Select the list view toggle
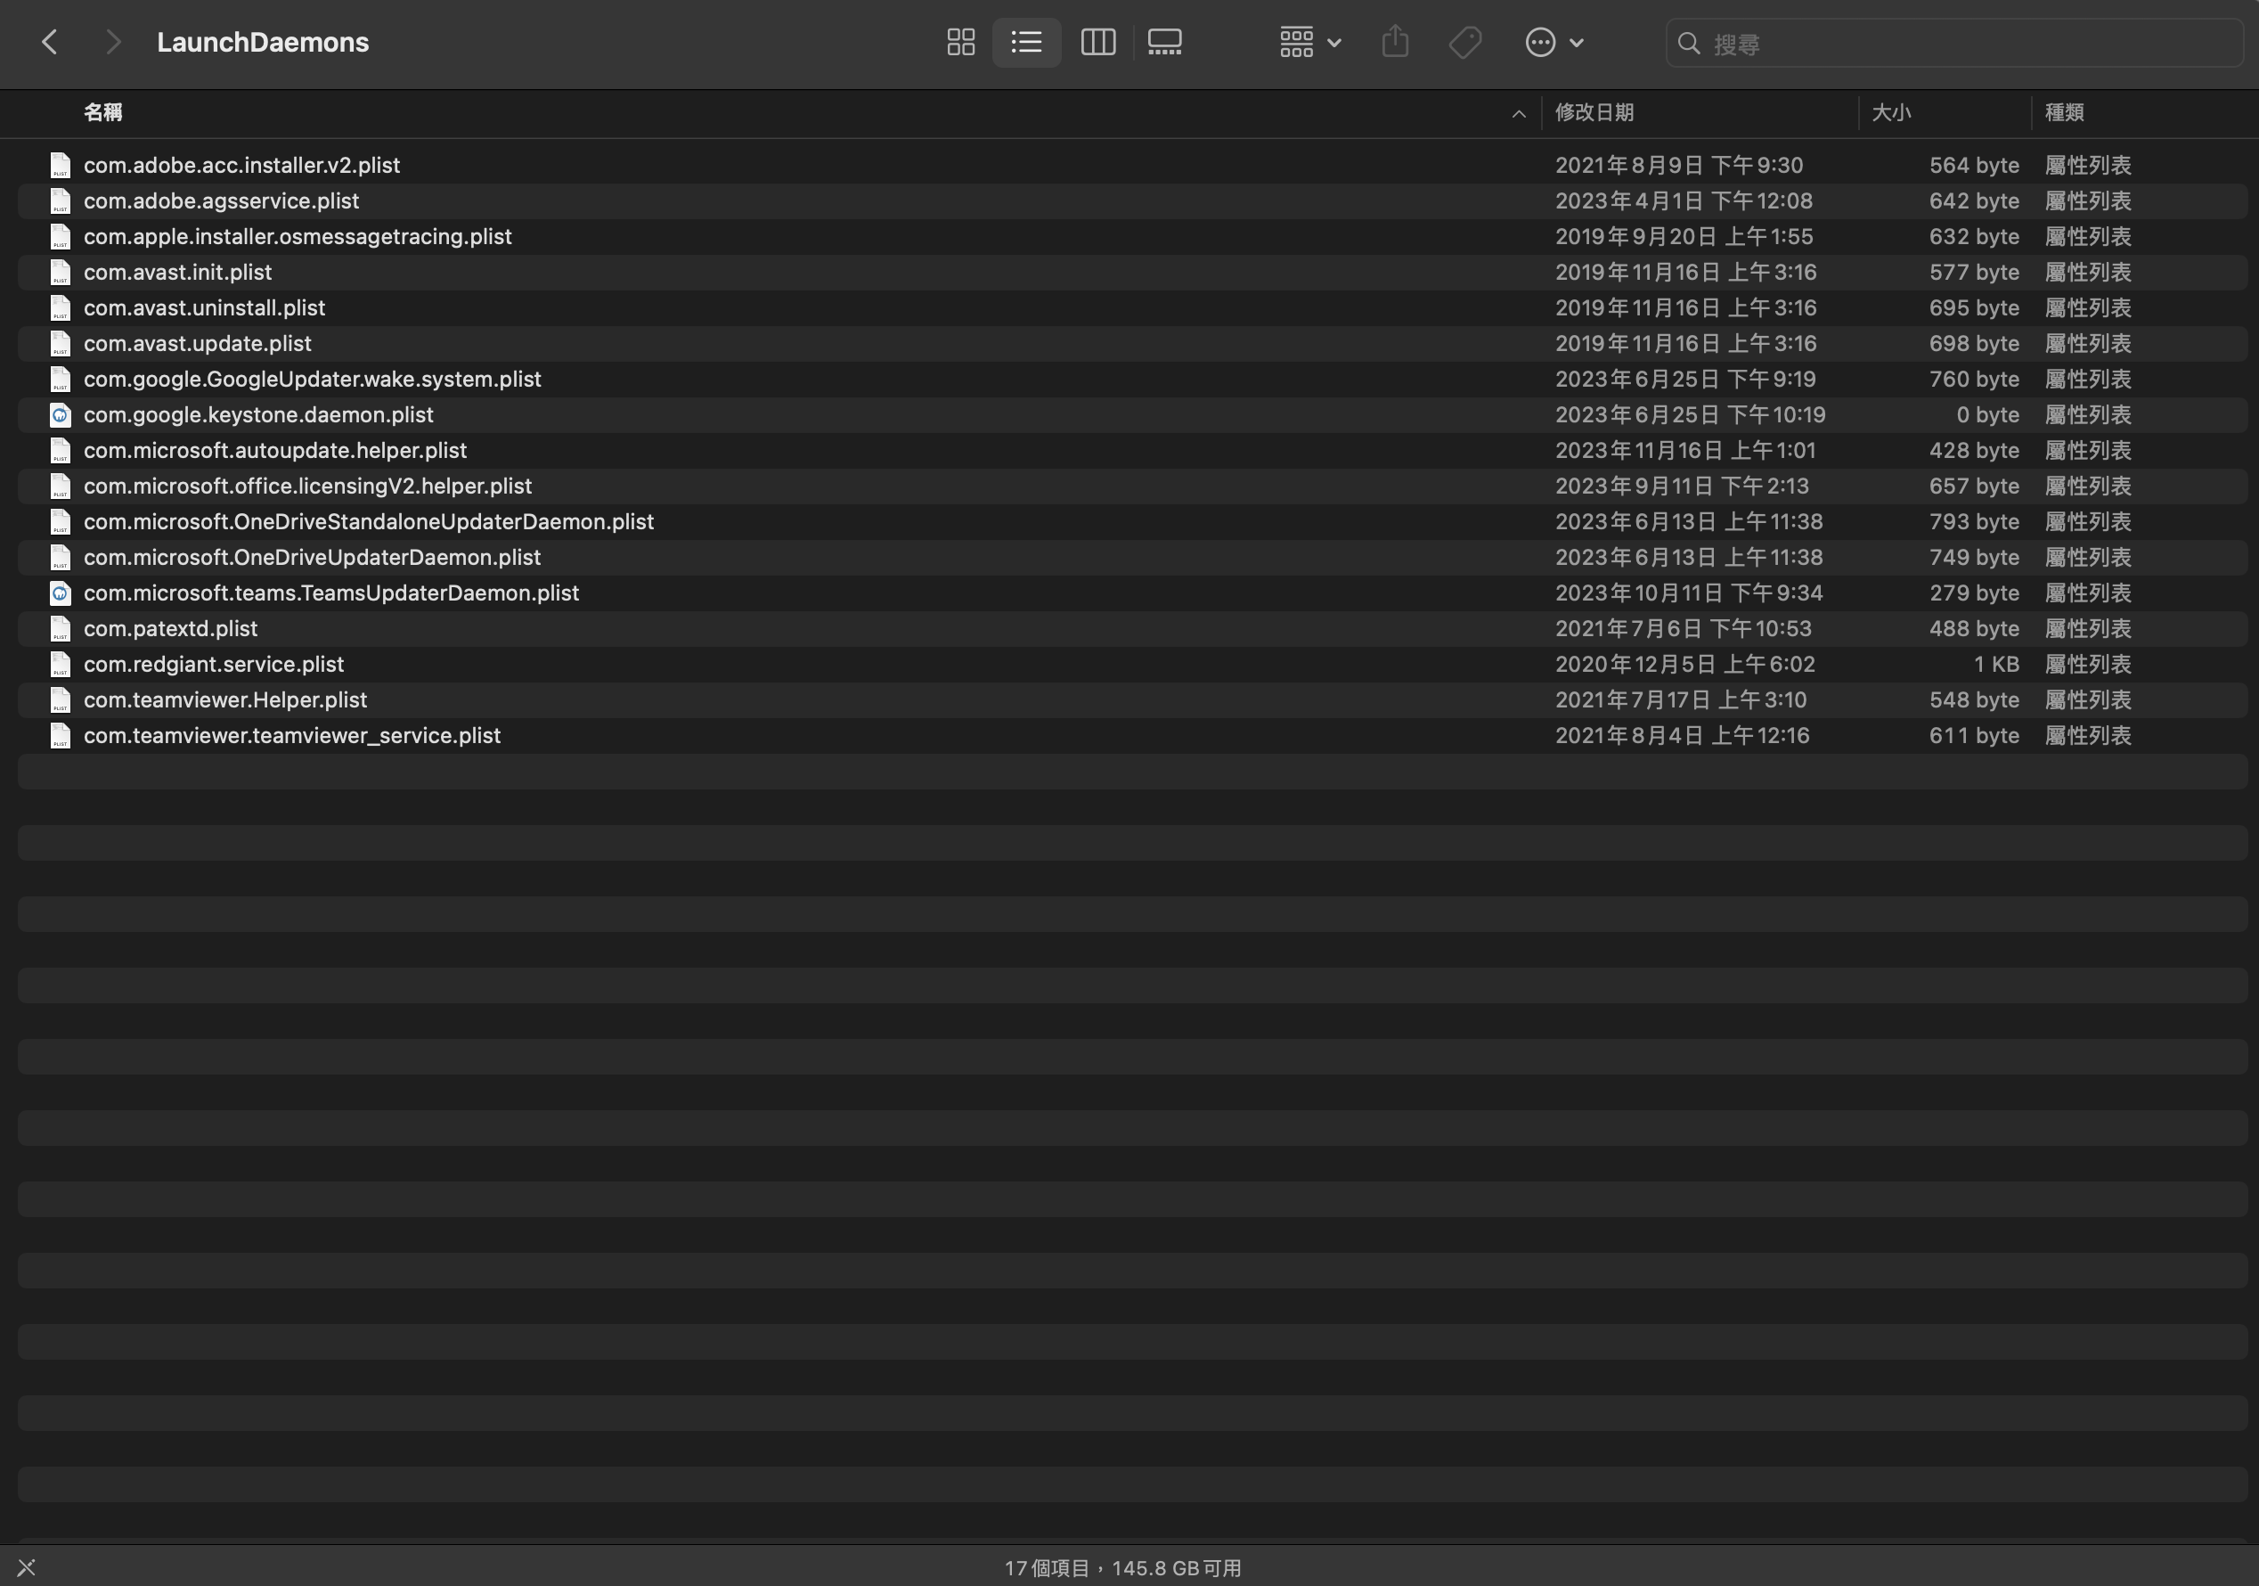2259x1586 pixels. [1026, 42]
